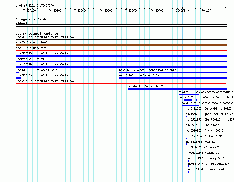Click the 18q22.2 band label

pos(21,23)
